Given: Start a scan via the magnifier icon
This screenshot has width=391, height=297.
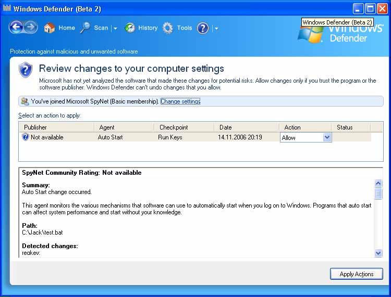Looking at the screenshot, I should tap(85, 28).
